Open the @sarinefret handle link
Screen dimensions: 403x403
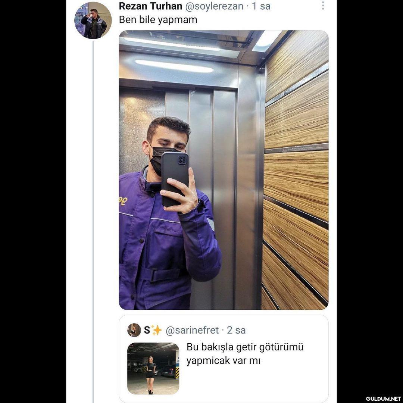192,330
